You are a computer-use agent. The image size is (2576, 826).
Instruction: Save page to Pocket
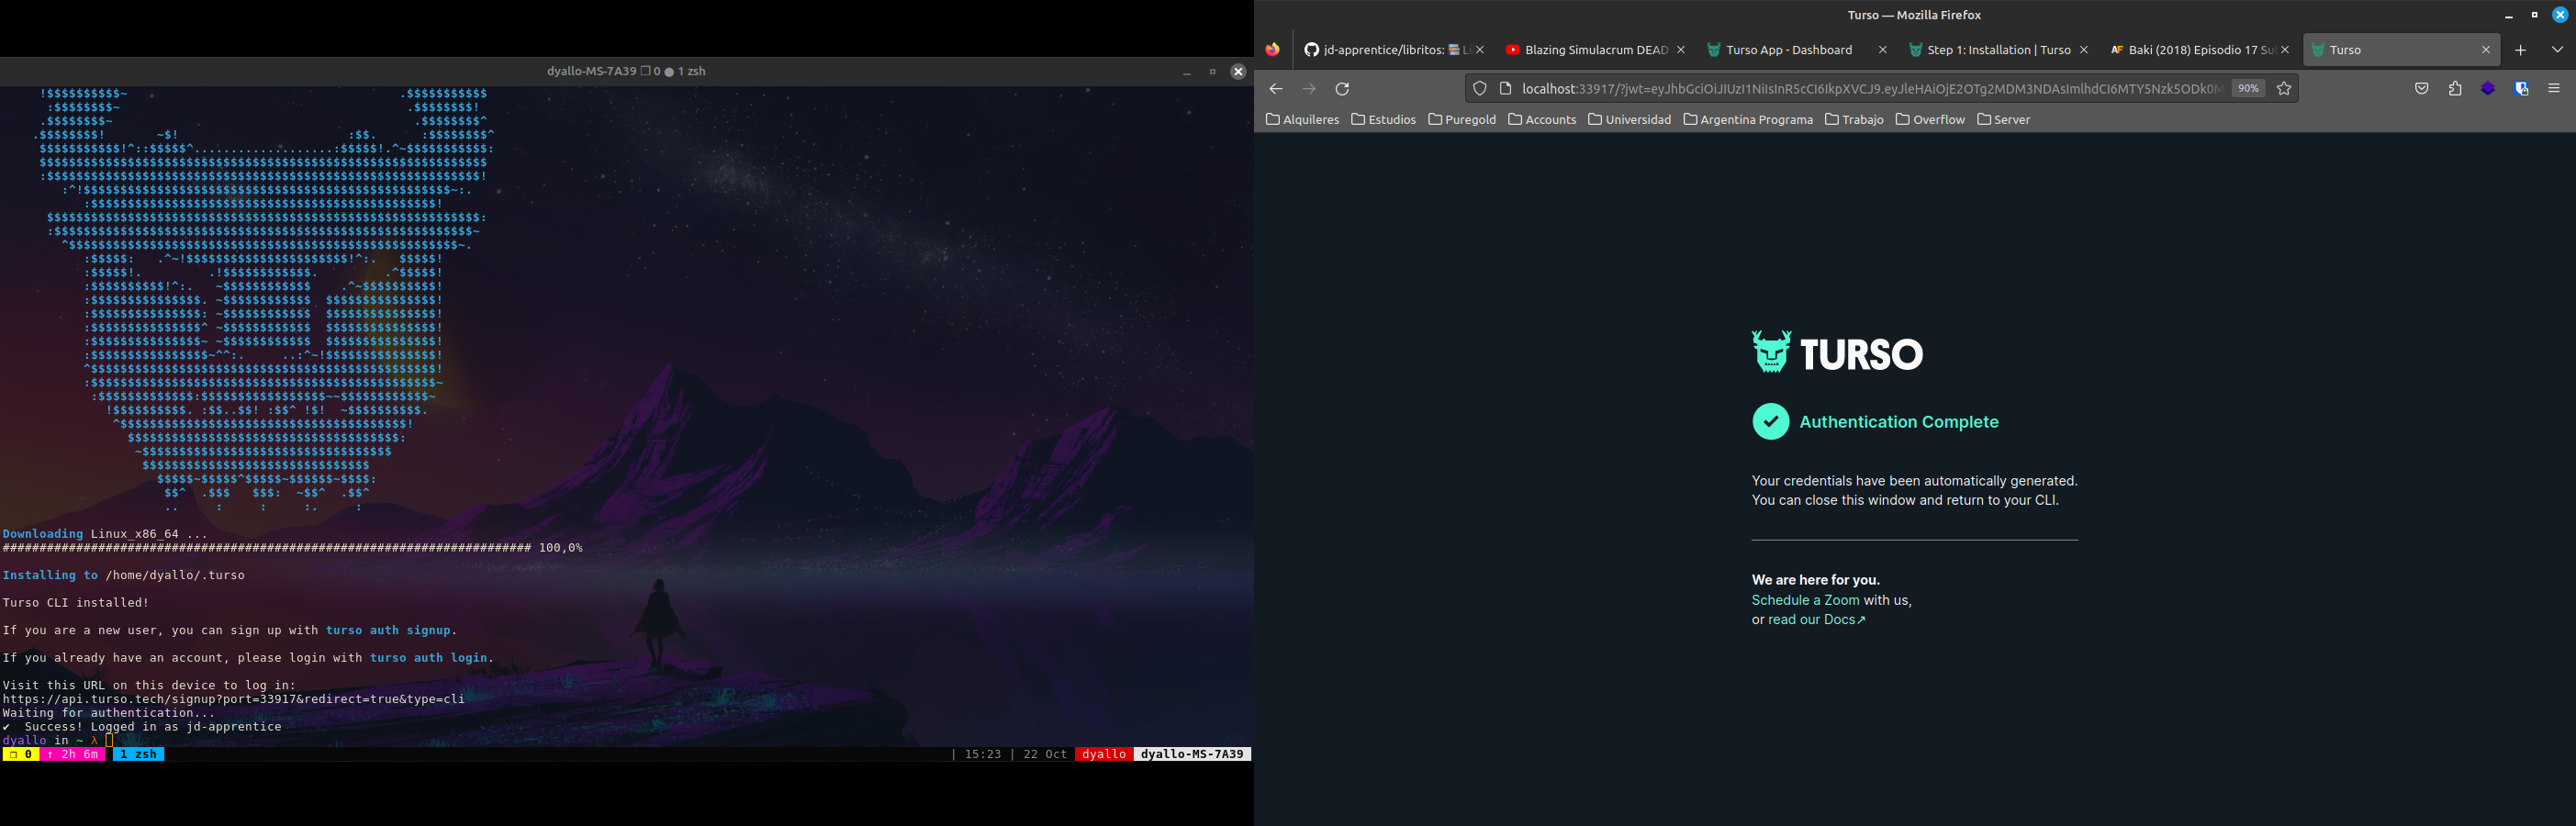pyautogui.click(x=2421, y=89)
